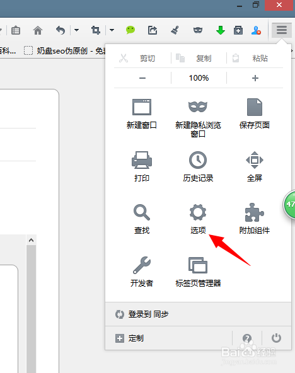Click the bookmarks list toolbar icon

(16, 30)
